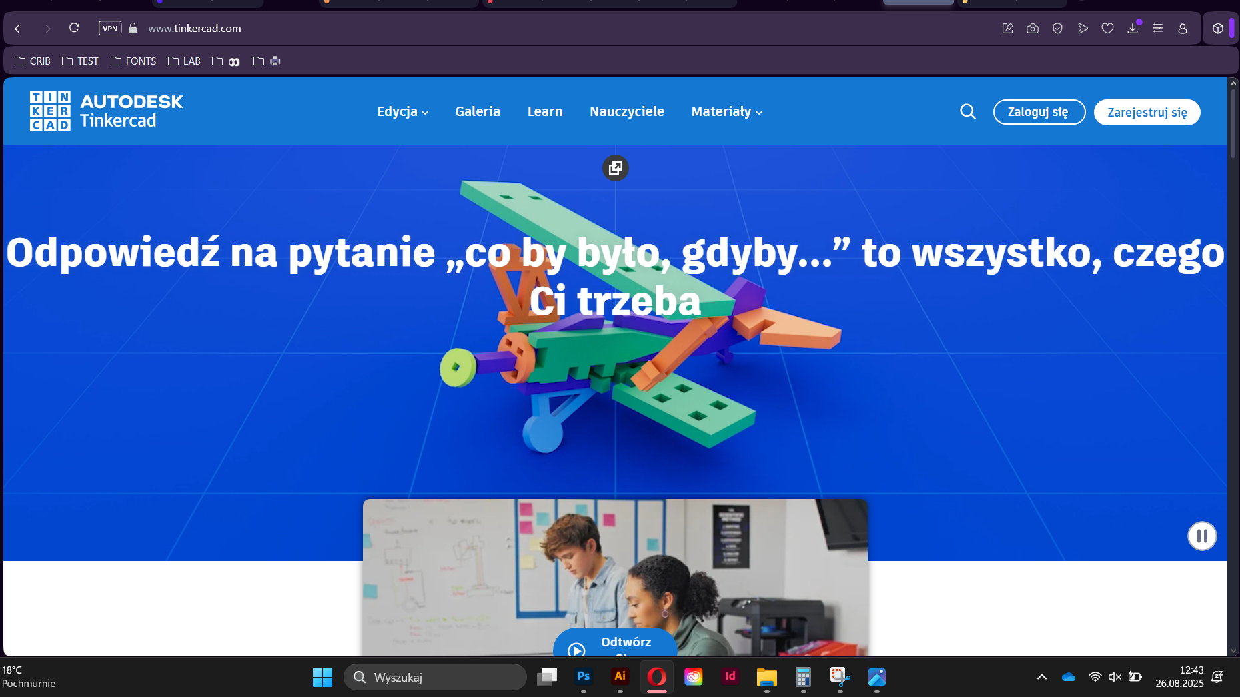Go to the Nauczyciele section

pos(626,111)
